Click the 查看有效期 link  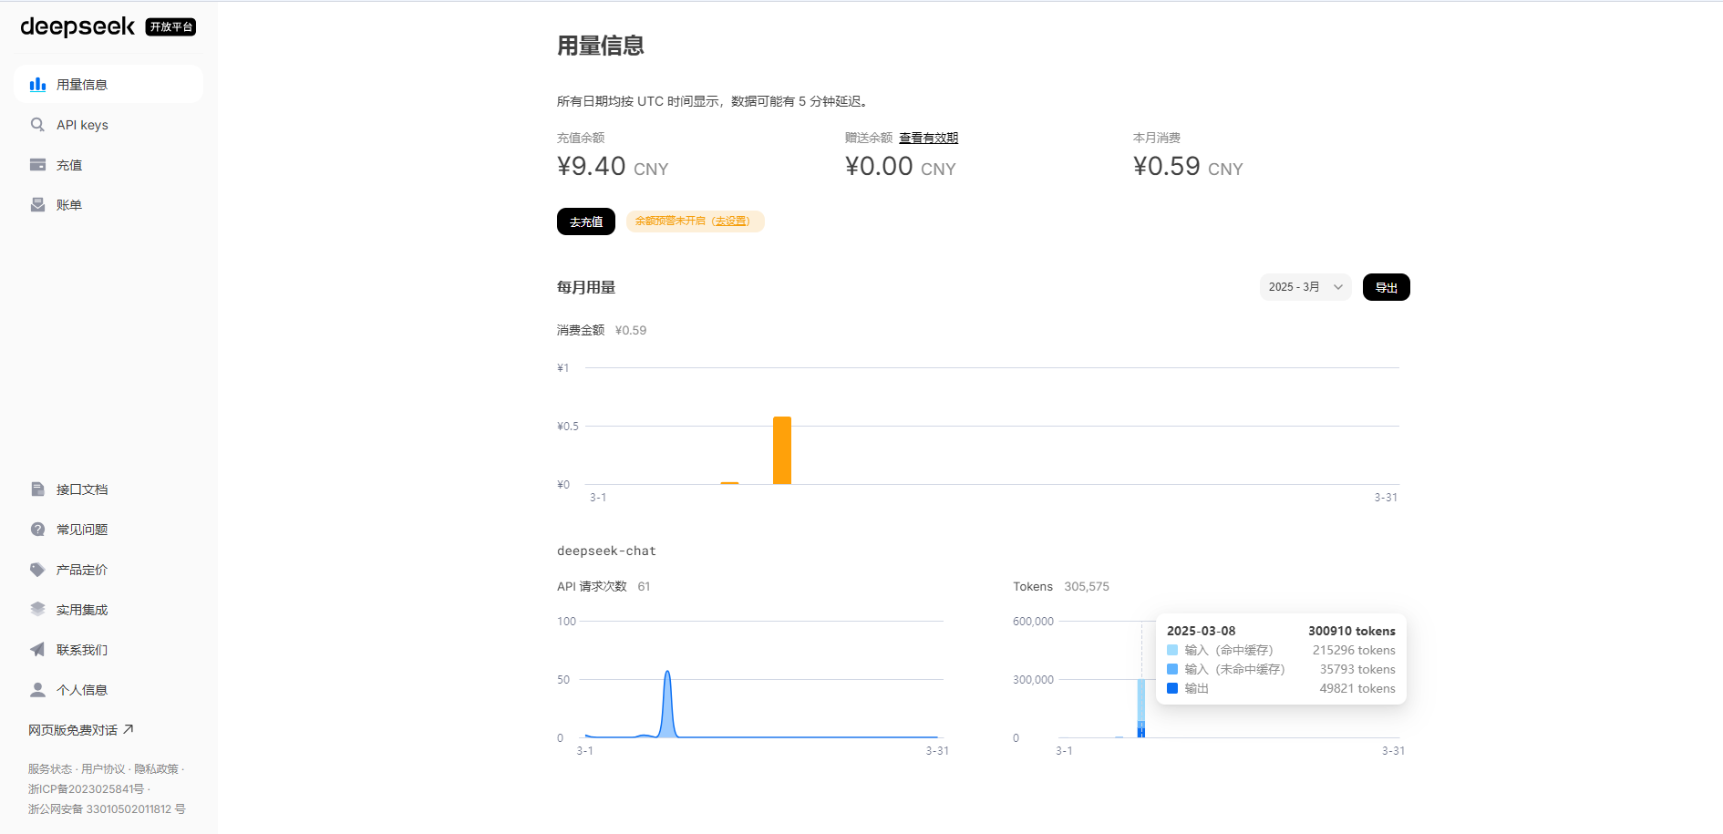(928, 138)
